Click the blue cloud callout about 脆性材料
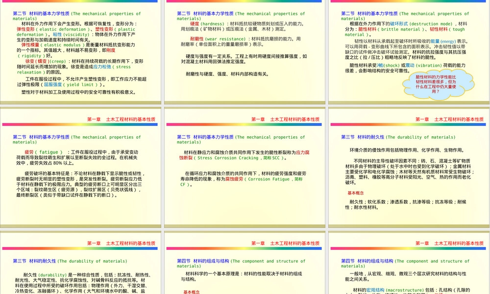 click(438, 84)
